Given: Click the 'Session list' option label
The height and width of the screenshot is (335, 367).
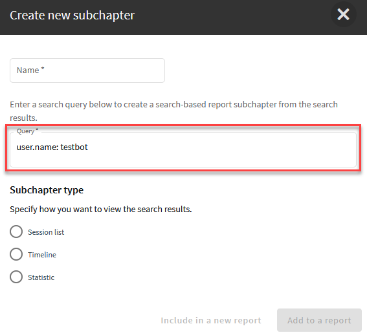Looking at the screenshot, I should (x=46, y=232).
